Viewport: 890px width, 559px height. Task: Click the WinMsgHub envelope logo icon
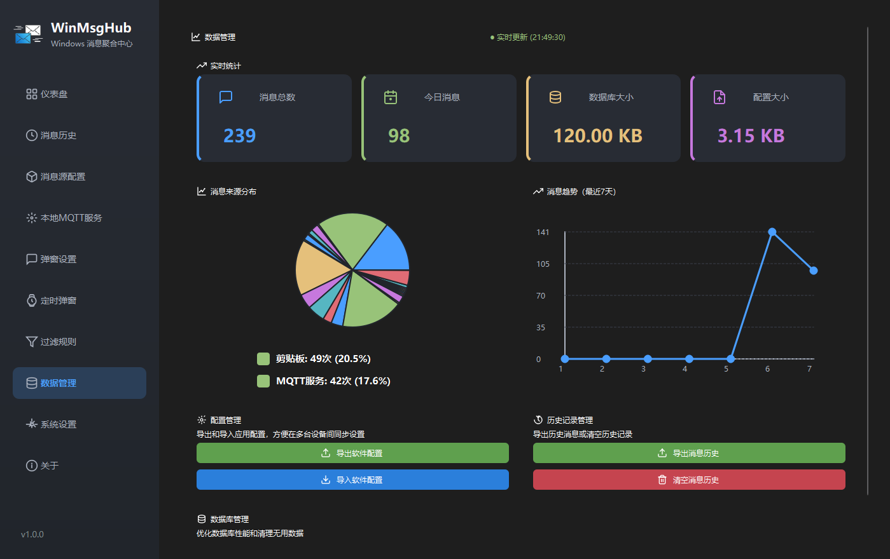[x=28, y=35]
